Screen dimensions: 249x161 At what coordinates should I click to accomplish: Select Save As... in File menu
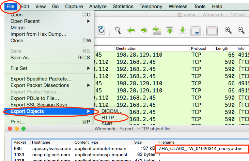click(22, 58)
